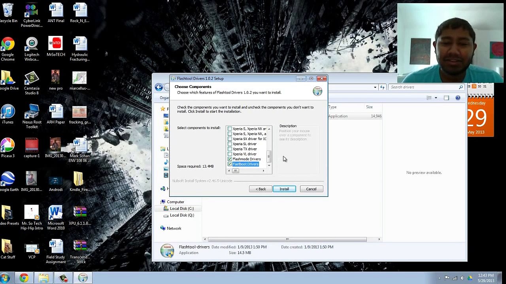Cancel the Flashtool Drivers setup
Screen dimensions: 506x284
tap(311, 189)
